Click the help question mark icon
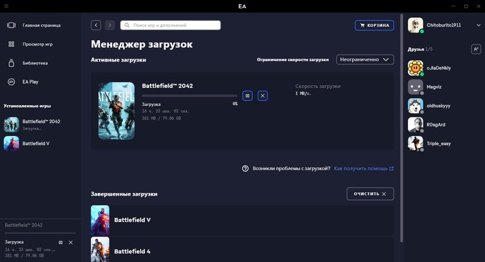485x262 pixels. click(245, 169)
